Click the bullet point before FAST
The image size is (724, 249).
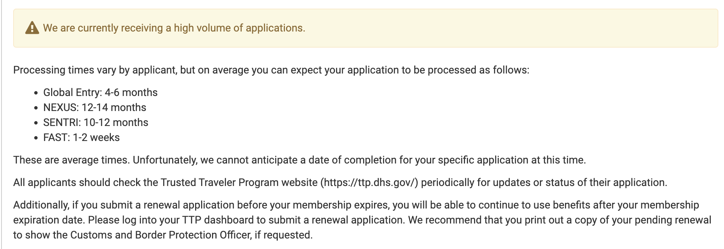coord(36,138)
